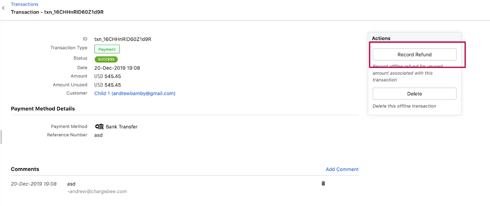490x206 pixels.
Task: Open the Transactions breadcrumb link
Action: [x=24, y=4]
